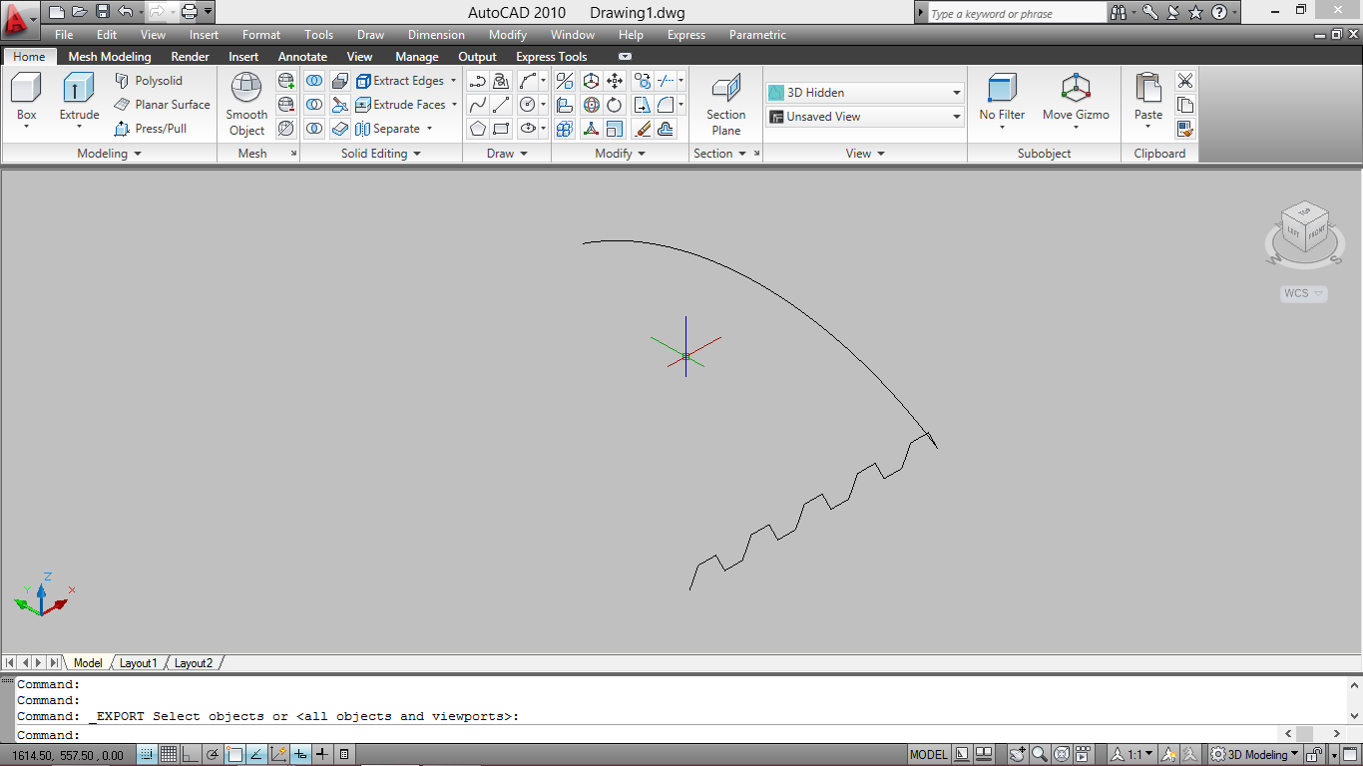Open the Mesh Modeling ribbon tab
The image size is (1363, 766).
(x=110, y=57)
